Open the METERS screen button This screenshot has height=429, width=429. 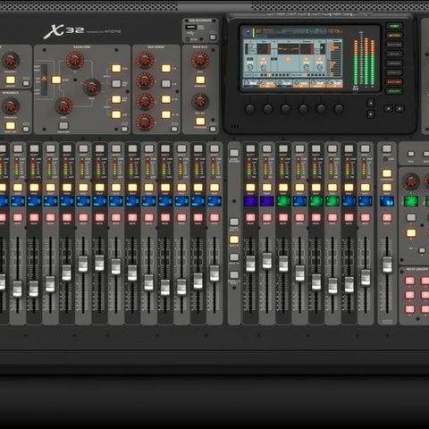click(394, 36)
